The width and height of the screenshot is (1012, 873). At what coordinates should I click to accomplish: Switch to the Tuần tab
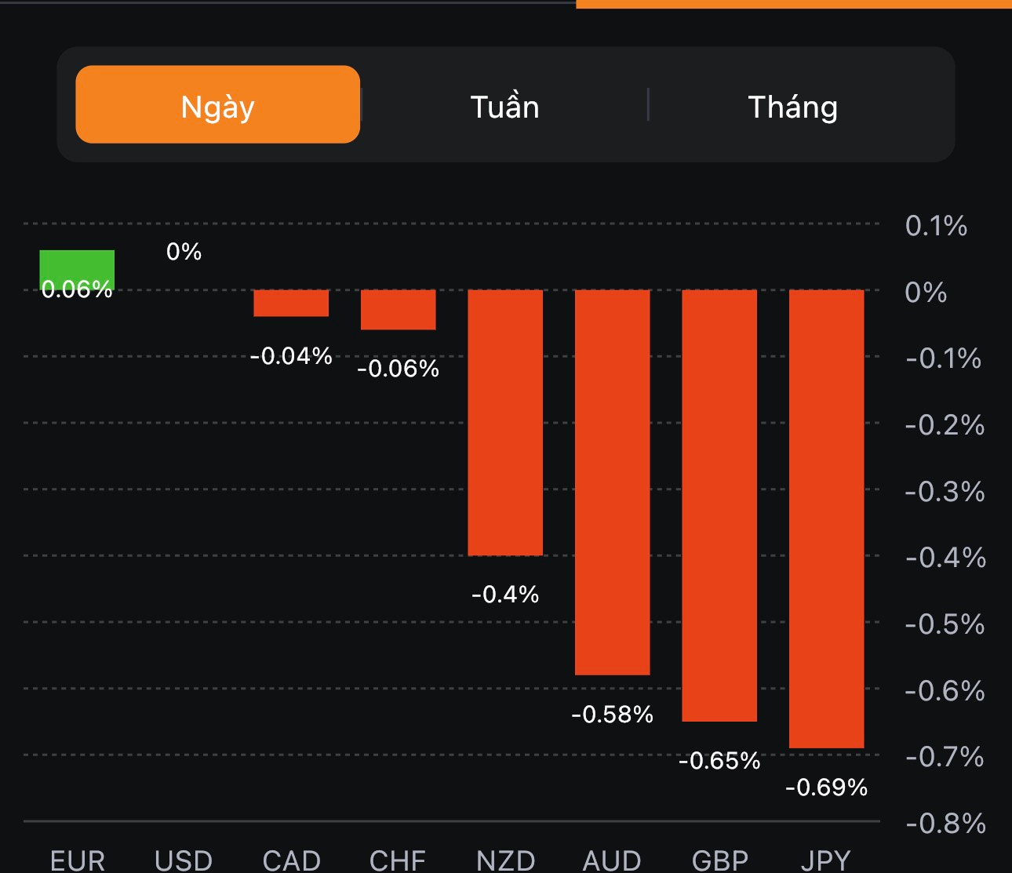point(504,107)
